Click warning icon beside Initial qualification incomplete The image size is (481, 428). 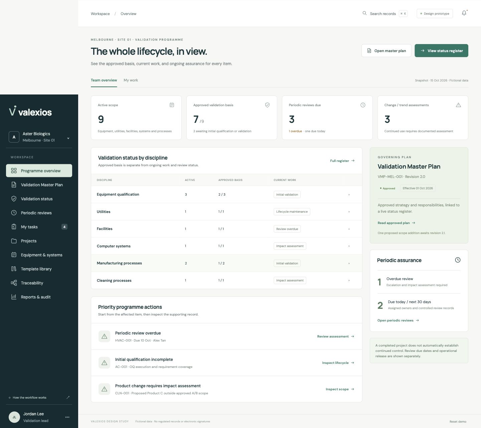pyautogui.click(x=104, y=363)
